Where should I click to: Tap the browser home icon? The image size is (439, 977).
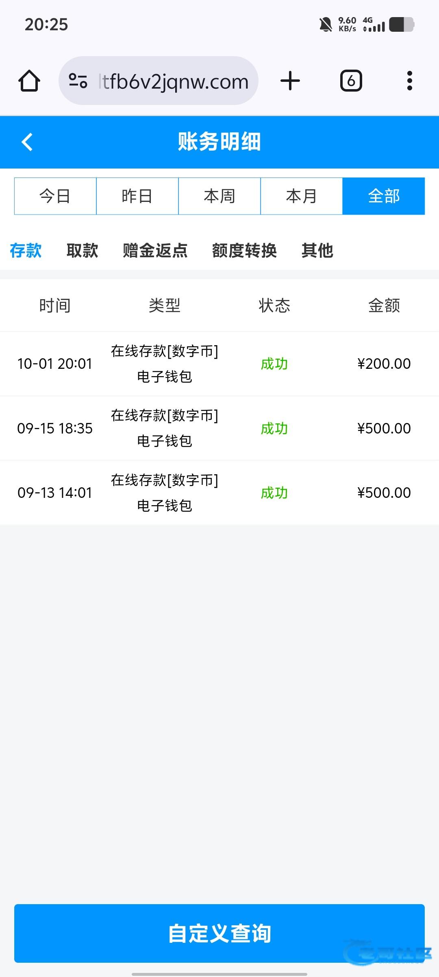tap(29, 81)
